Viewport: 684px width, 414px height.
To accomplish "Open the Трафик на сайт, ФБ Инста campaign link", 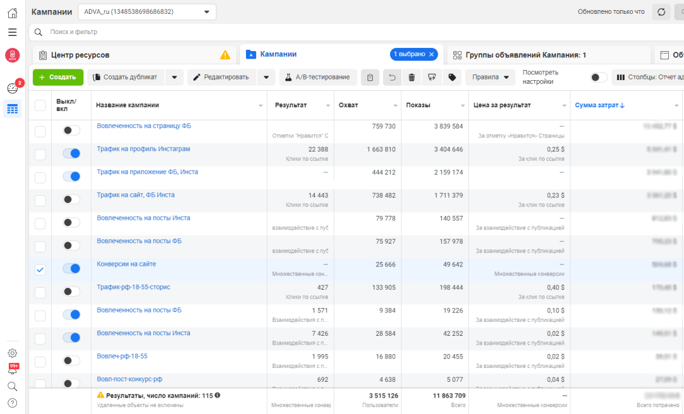I will point(136,195).
